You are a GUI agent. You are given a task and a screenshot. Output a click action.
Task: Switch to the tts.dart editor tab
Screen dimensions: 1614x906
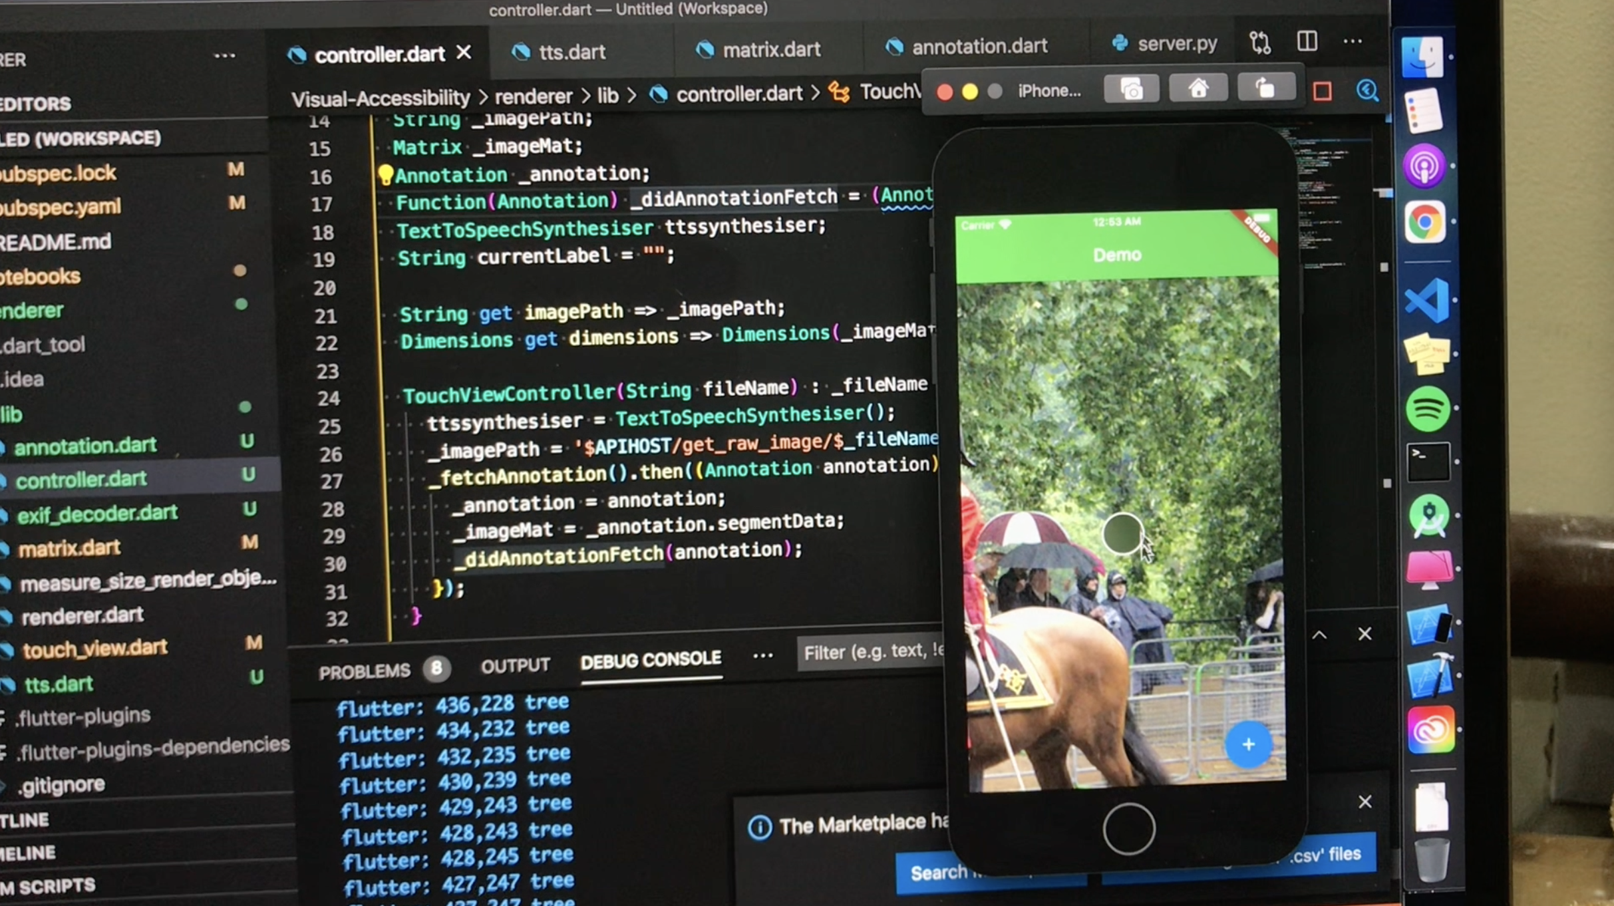tap(571, 52)
